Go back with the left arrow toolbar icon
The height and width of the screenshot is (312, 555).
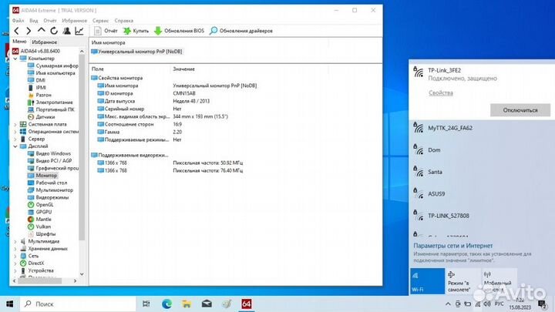click(x=17, y=31)
